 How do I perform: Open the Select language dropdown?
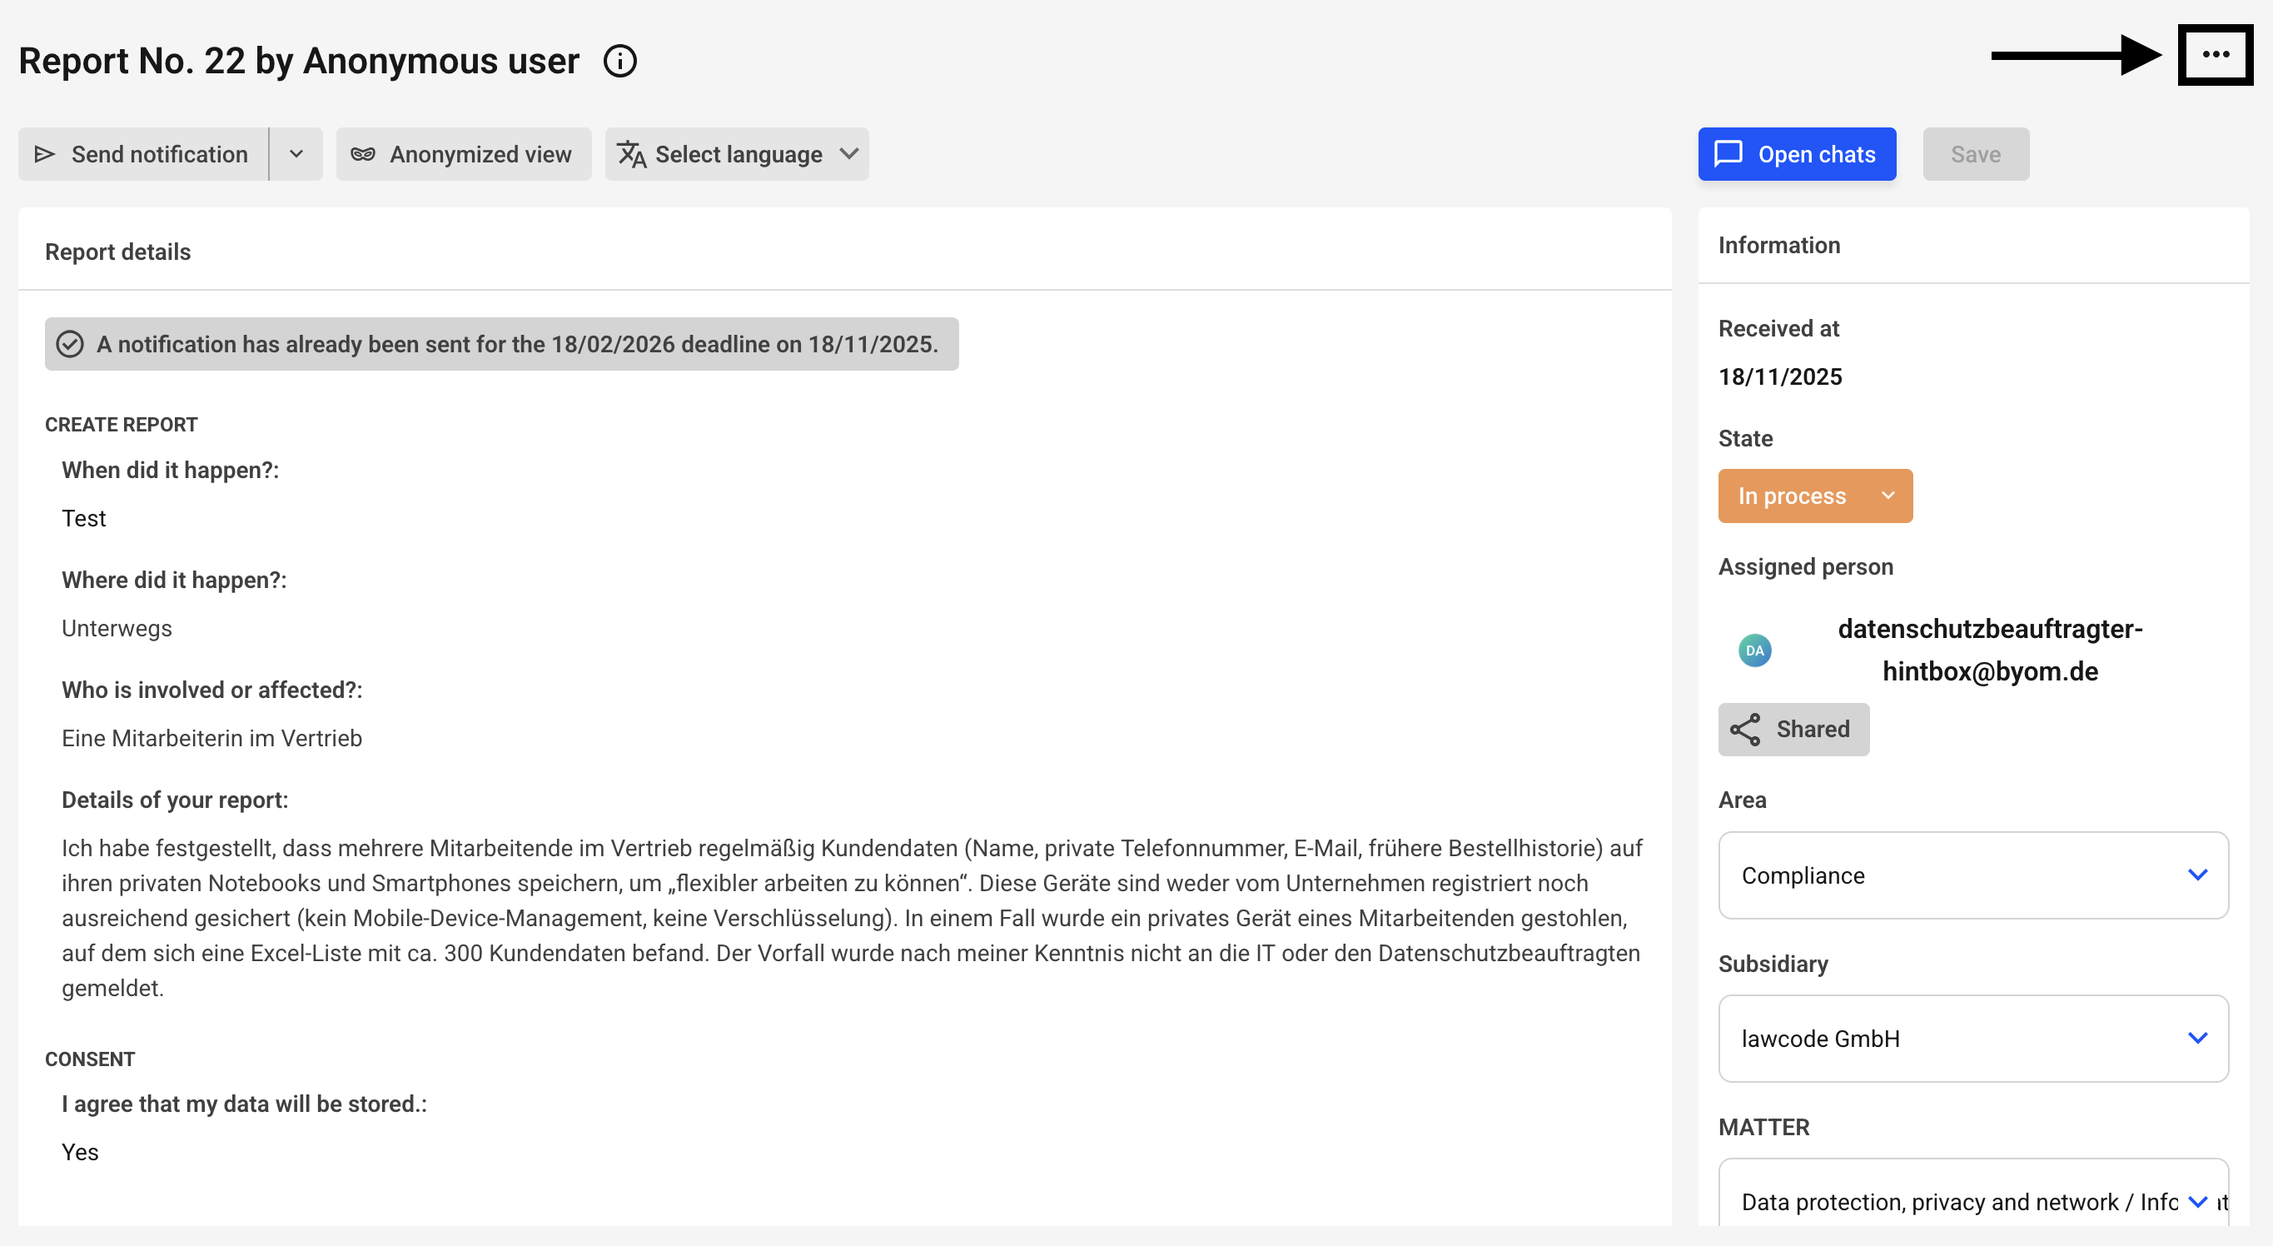pos(737,154)
